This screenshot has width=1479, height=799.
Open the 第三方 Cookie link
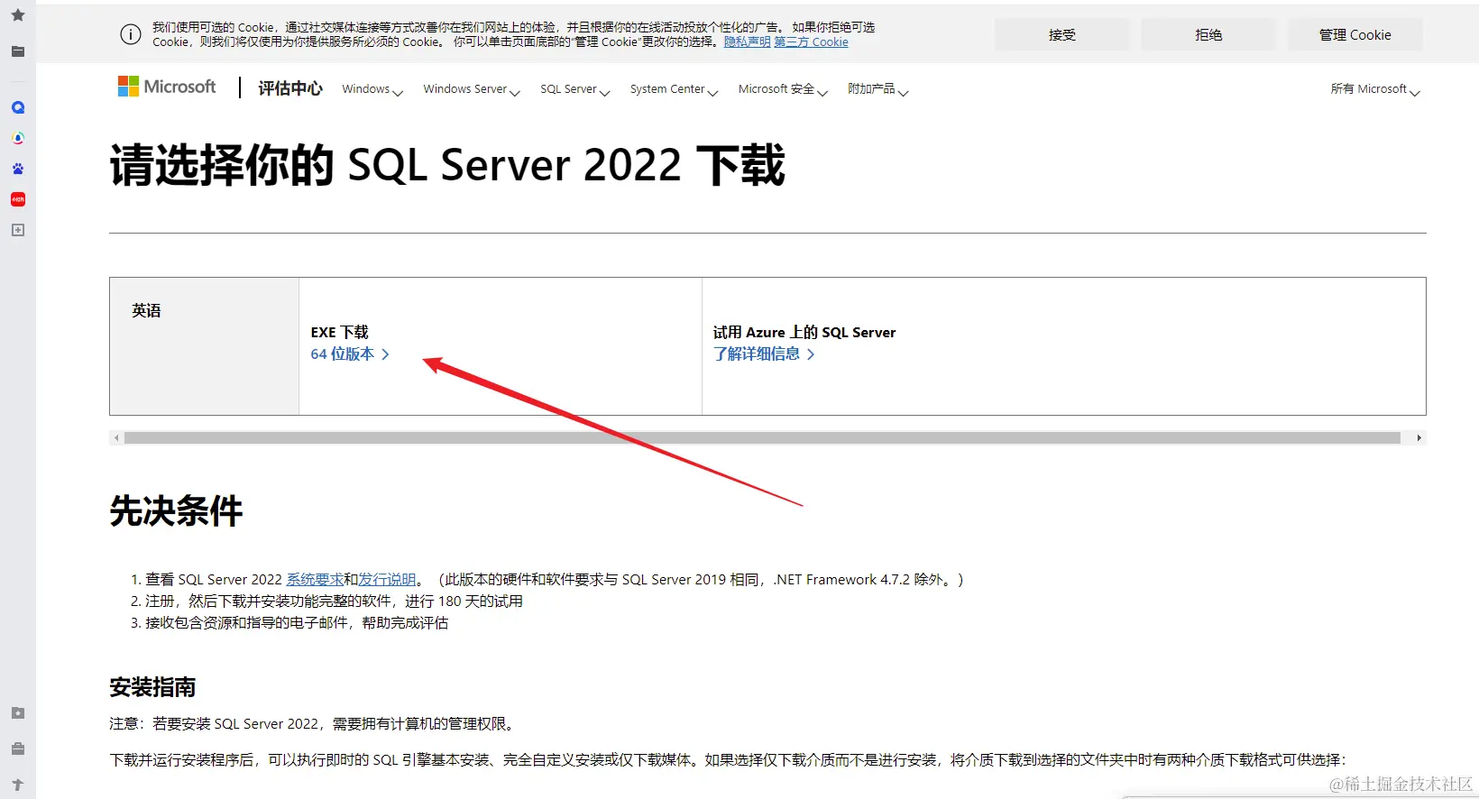click(x=811, y=42)
